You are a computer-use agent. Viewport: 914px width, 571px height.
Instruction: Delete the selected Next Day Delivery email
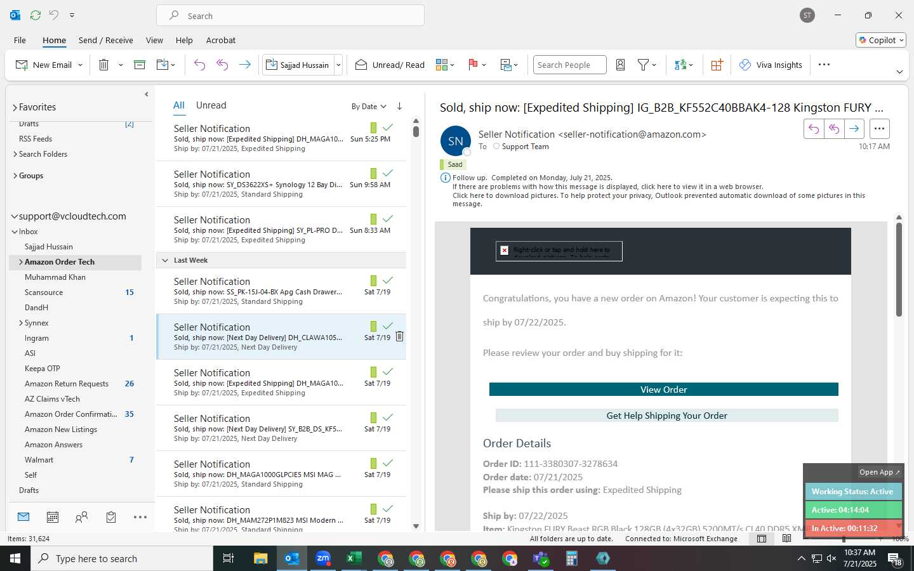pos(399,336)
